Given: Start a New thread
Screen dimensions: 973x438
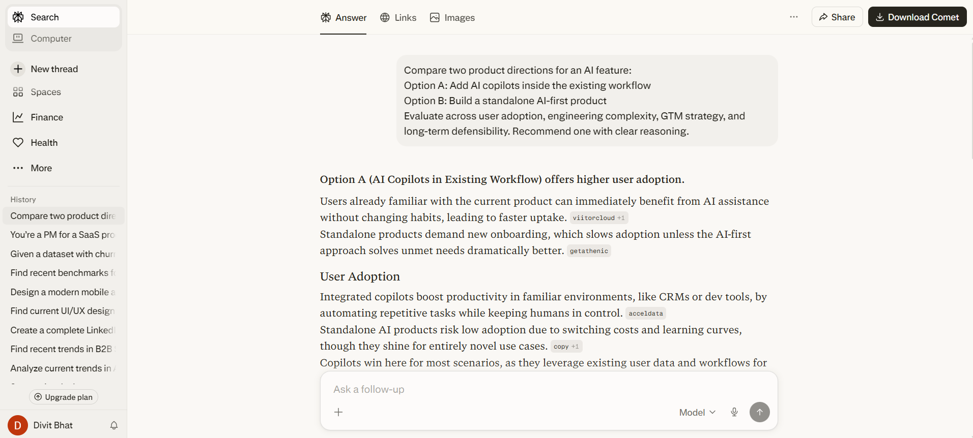Looking at the screenshot, I should coord(54,69).
